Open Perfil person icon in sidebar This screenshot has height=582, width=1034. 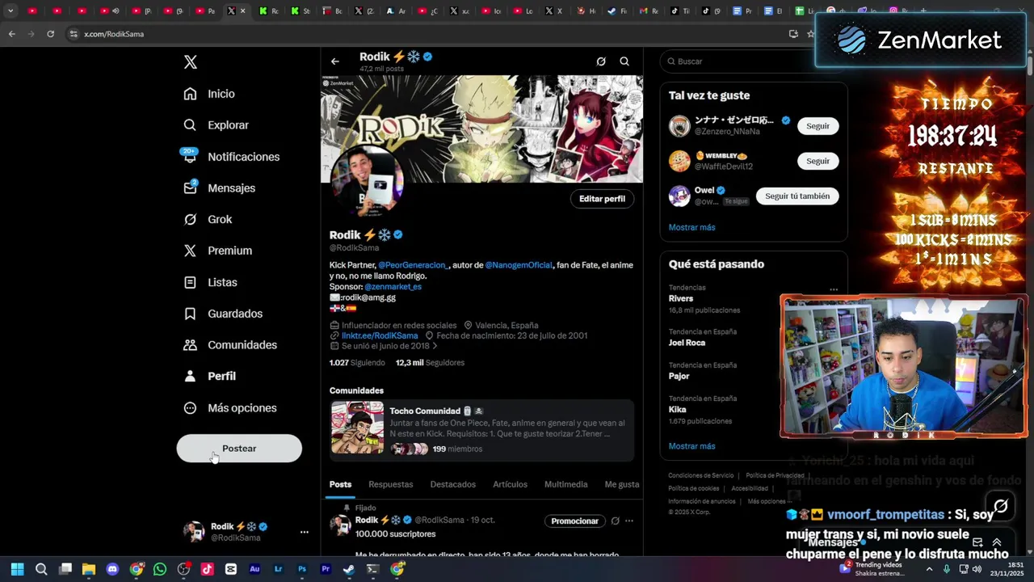click(x=190, y=376)
